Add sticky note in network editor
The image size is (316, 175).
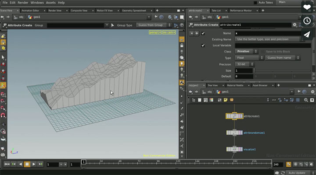tap(226, 100)
